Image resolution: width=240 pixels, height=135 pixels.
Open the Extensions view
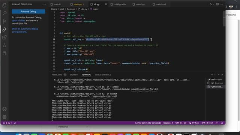(x=4, y=37)
